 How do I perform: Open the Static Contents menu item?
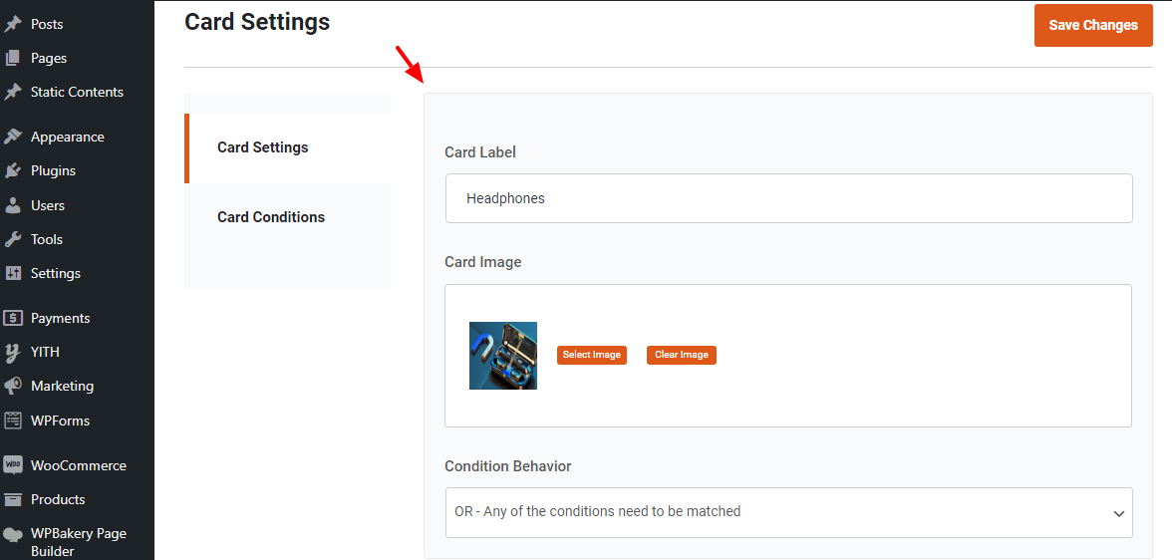pyautogui.click(x=77, y=92)
